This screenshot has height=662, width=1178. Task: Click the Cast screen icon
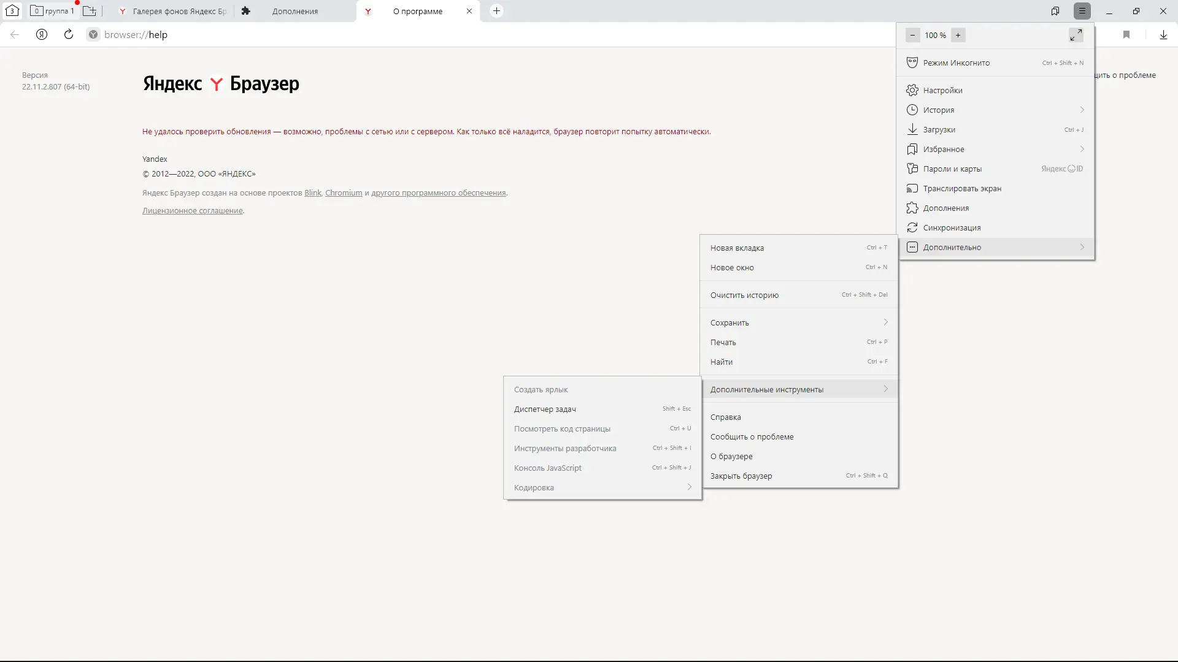click(x=912, y=188)
